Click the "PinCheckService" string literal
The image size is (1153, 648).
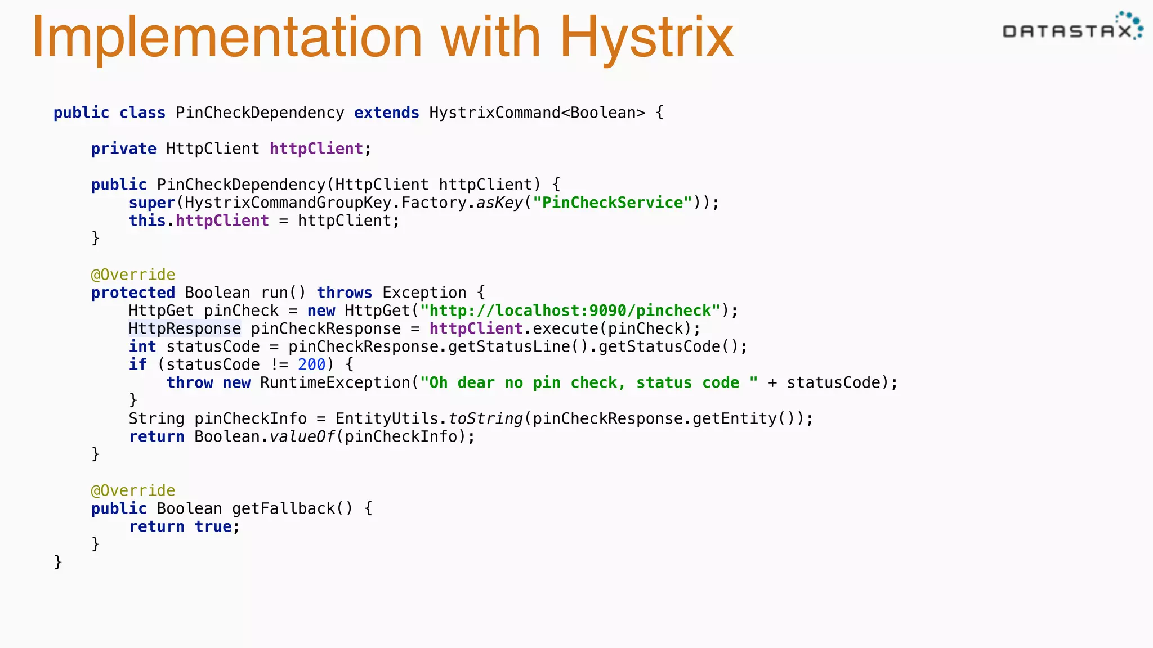point(613,203)
